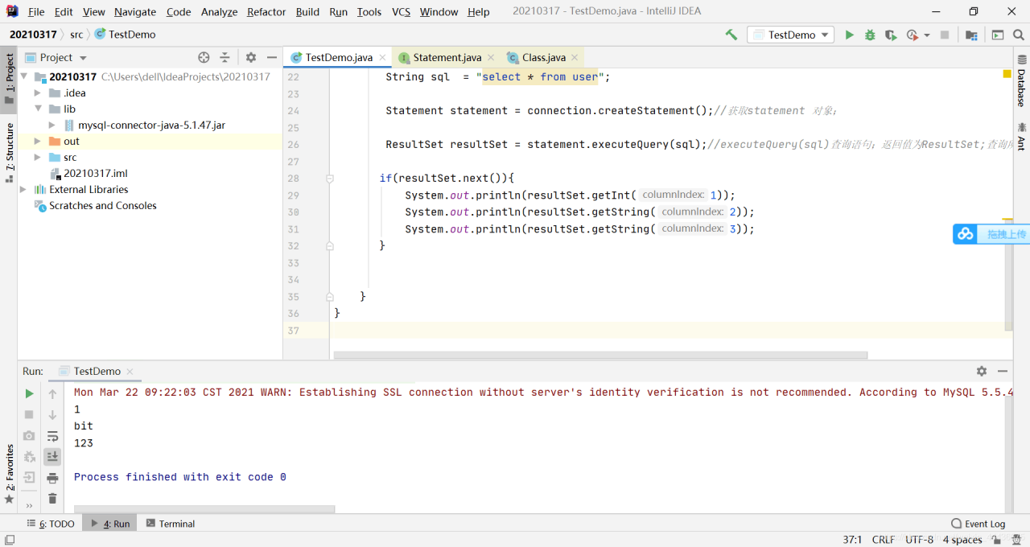Click the locate target icon in Project panel
Viewport: 1030px width, 547px height.
point(204,57)
